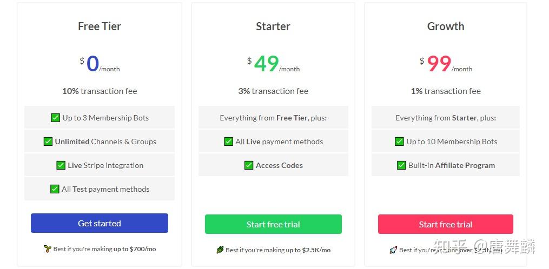Click the green $49 price

click(266, 64)
